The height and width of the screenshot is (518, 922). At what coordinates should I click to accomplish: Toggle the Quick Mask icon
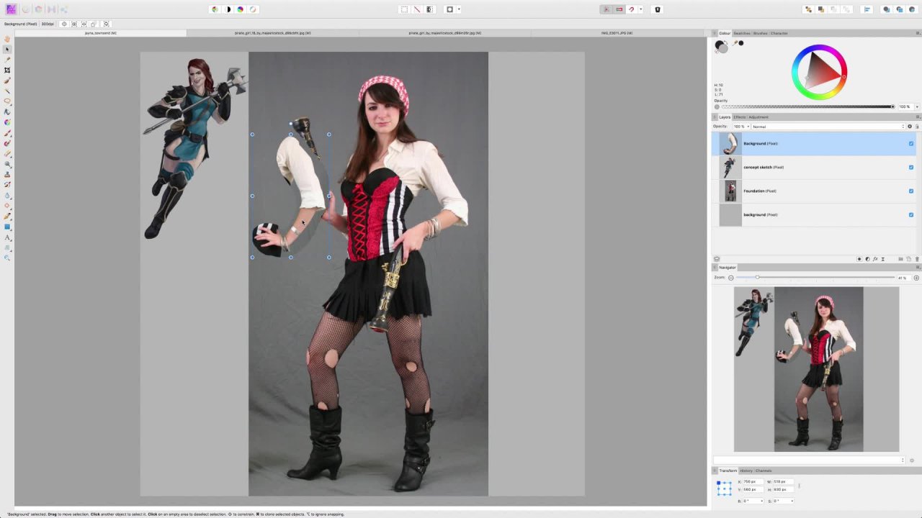(449, 9)
